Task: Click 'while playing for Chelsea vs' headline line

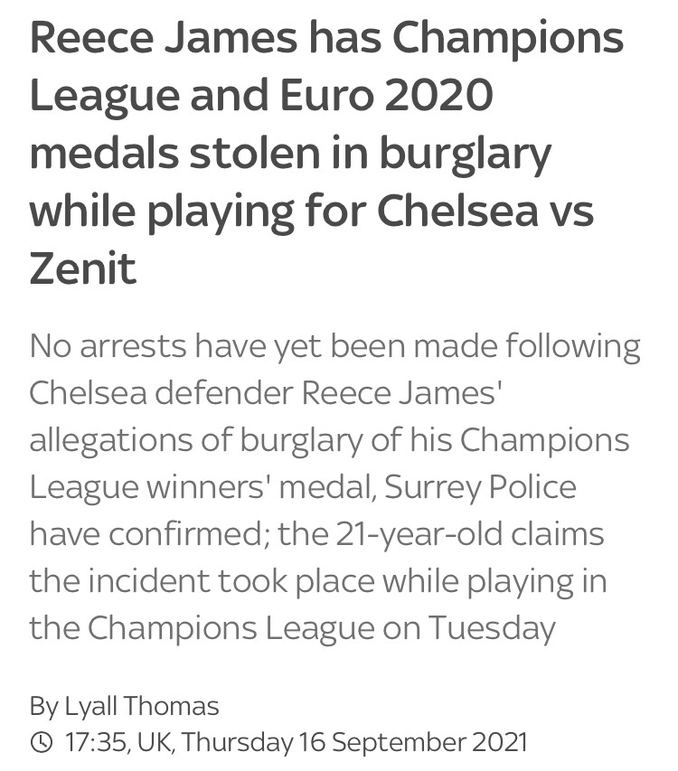Action: (312, 212)
